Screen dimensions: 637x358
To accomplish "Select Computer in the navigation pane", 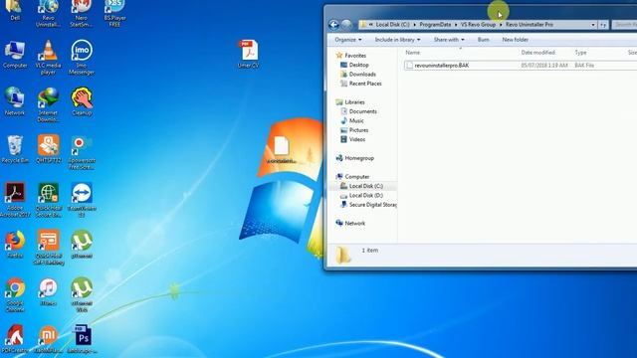I will coord(357,177).
